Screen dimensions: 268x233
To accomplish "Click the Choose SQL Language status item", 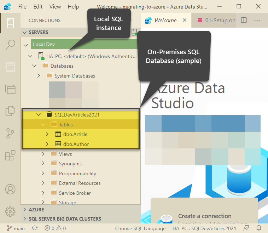I will point(140,228).
